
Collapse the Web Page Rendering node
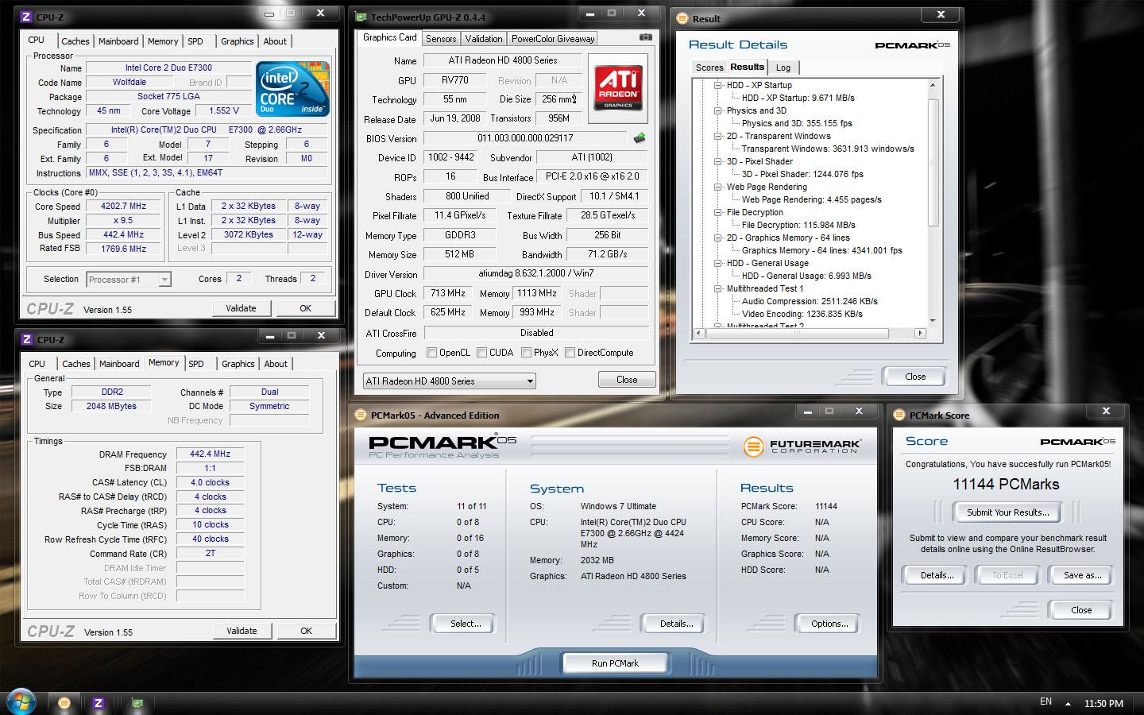[717, 187]
